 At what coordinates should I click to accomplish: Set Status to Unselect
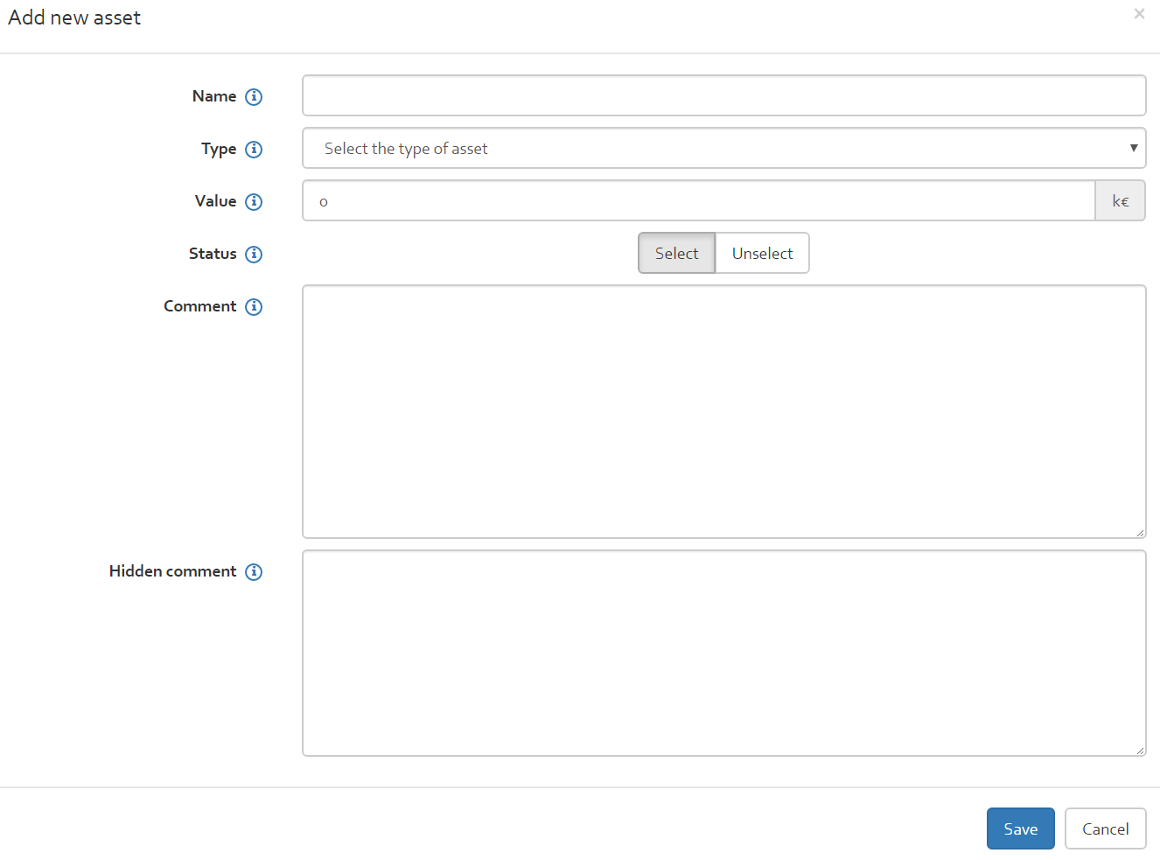tap(762, 253)
